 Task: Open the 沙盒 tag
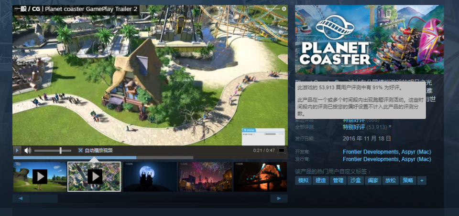pyautogui.click(x=356, y=180)
